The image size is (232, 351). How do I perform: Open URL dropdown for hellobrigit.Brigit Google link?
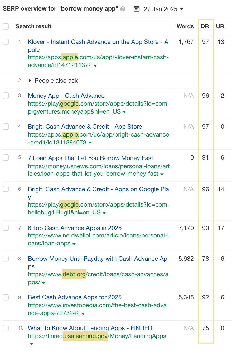point(104,213)
